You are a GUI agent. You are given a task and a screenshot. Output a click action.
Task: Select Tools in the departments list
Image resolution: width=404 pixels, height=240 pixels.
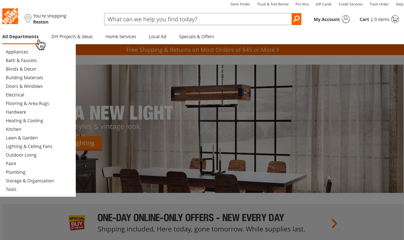coord(11,189)
